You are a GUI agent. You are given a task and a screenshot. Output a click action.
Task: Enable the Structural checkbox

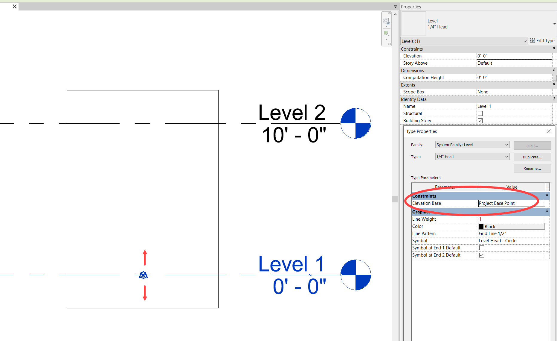pos(480,113)
